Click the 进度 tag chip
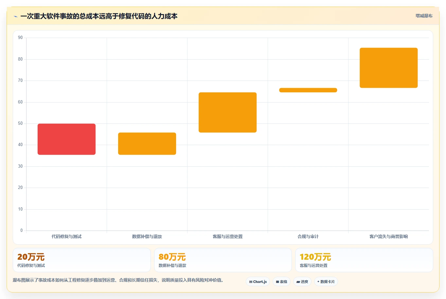446x299 pixels. [302, 282]
